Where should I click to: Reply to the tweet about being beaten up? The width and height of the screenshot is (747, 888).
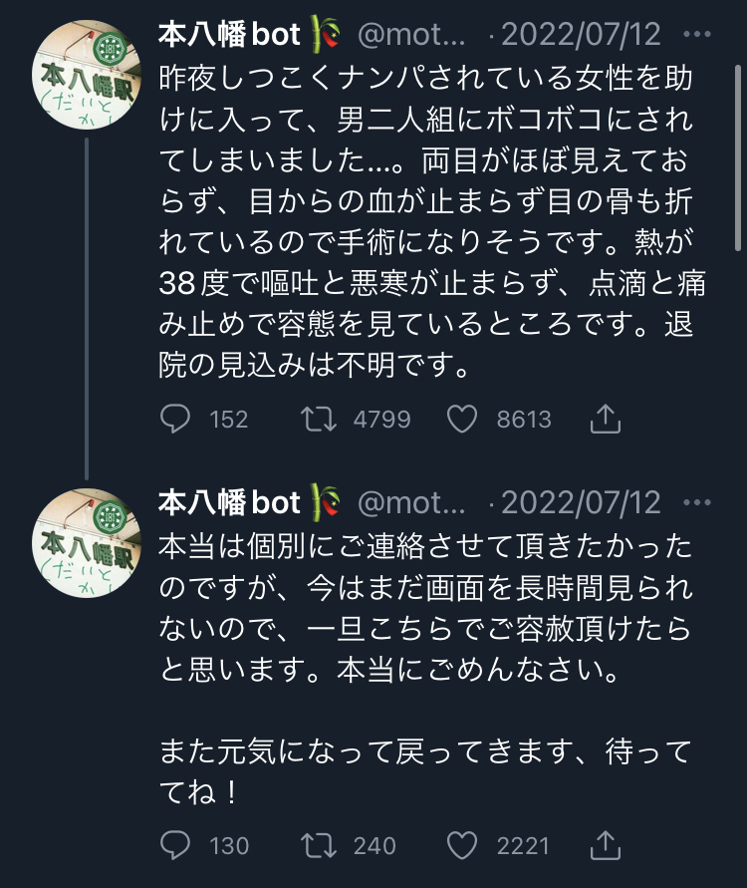[175, 420]
